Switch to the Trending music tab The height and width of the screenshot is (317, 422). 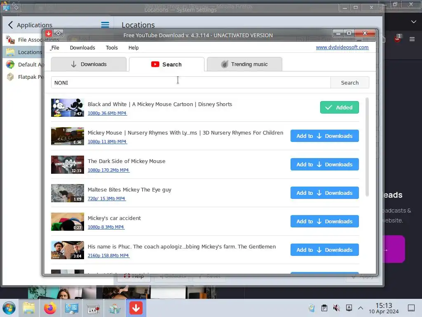click(x=244, y=64)
